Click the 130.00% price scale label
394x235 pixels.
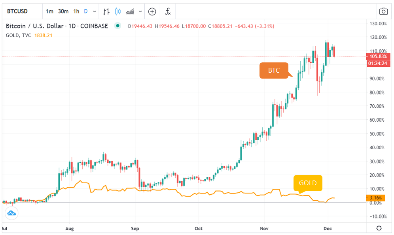(378, 24)
